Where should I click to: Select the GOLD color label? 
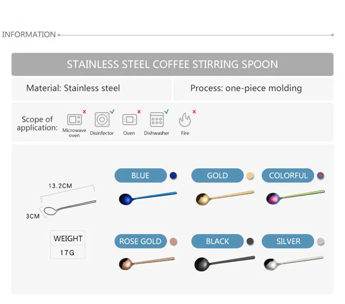217,176
